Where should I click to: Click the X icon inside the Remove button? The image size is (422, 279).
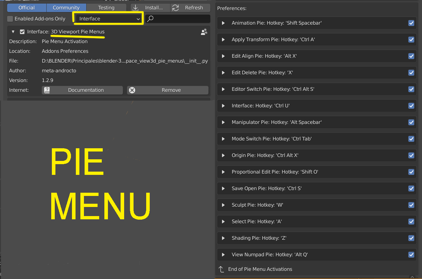pyautogui.click(x=132, y=90)
